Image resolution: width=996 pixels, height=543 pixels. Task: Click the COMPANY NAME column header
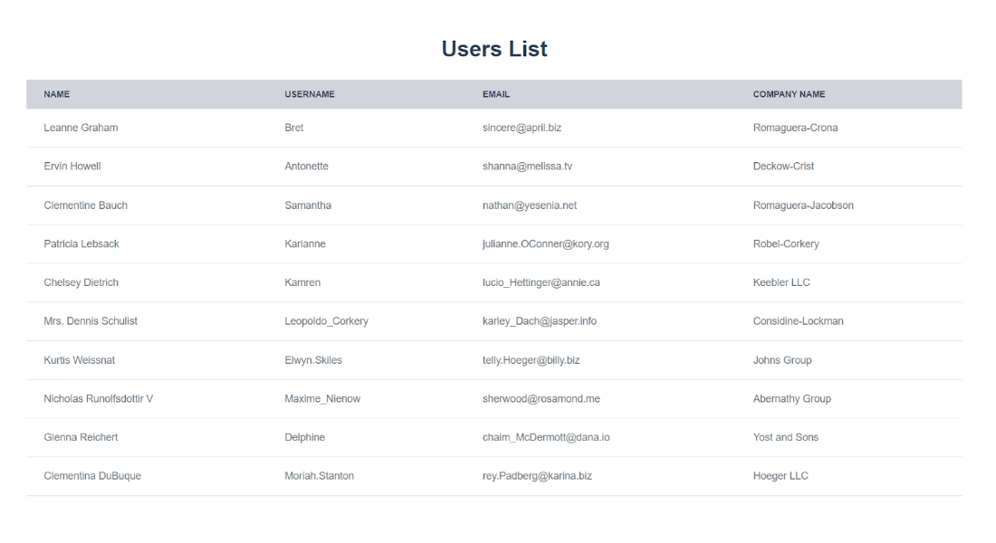click(x=789, y=94)
